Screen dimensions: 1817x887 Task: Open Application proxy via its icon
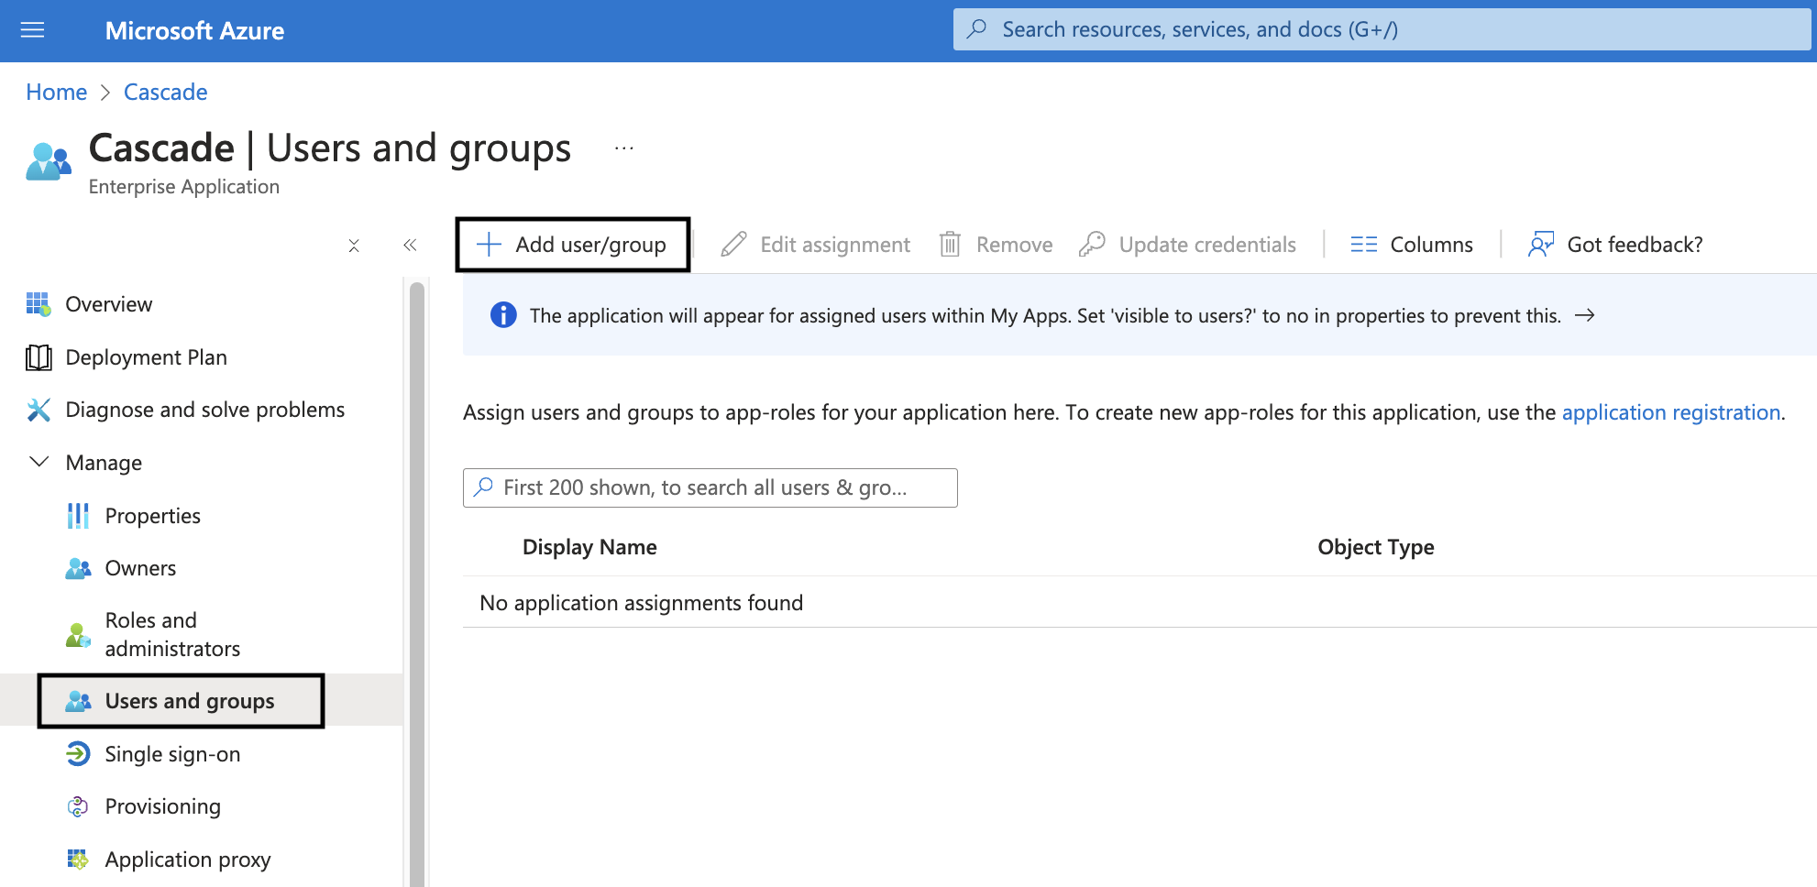(x=78, y=859)
